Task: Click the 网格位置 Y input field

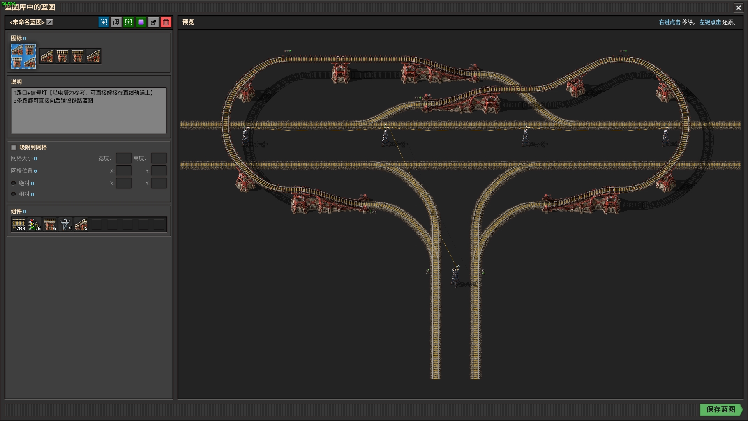Action: (x=159, y=171)
